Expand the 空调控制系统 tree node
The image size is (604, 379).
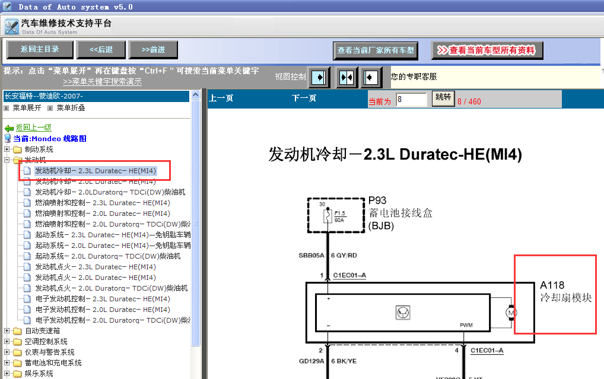click(x=7, y=341)
